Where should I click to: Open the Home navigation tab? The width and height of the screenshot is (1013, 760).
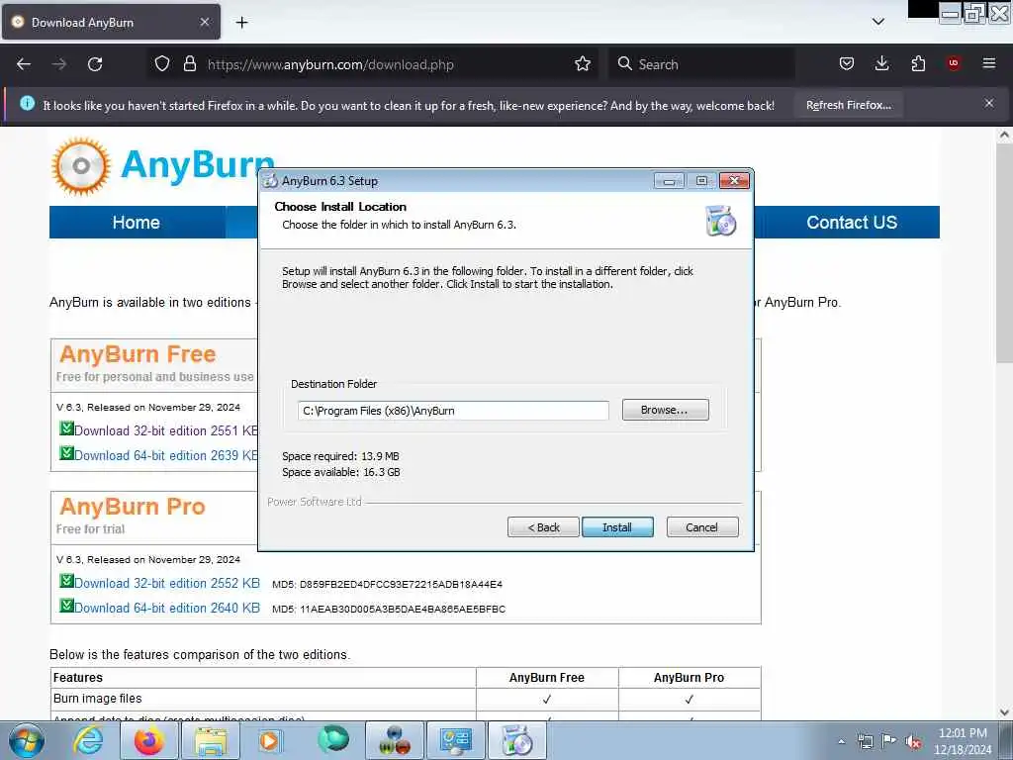coord(137,223)
